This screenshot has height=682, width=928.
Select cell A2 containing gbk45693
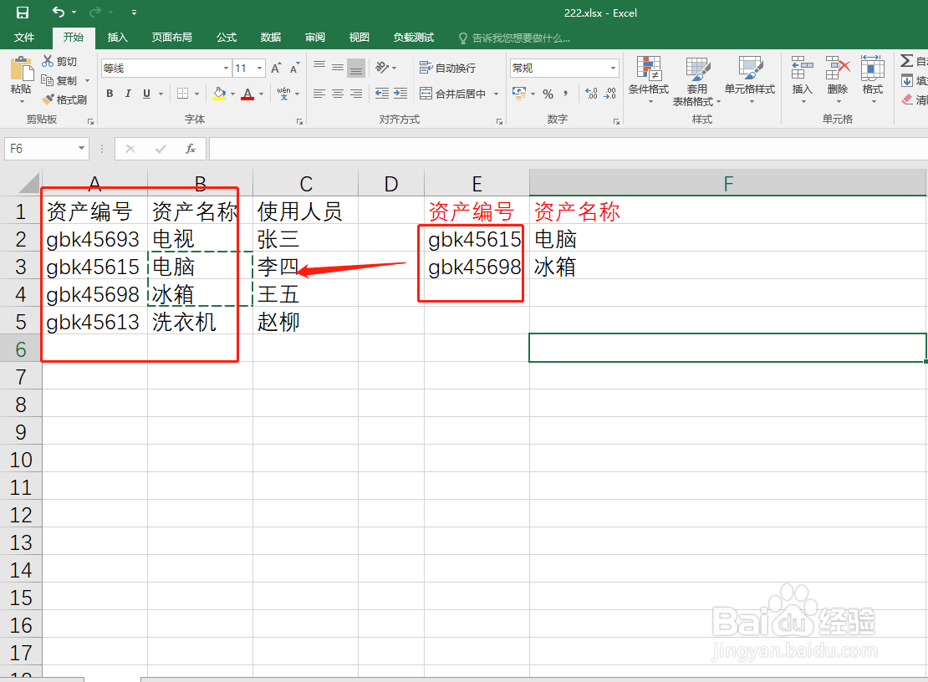point(92,238)
